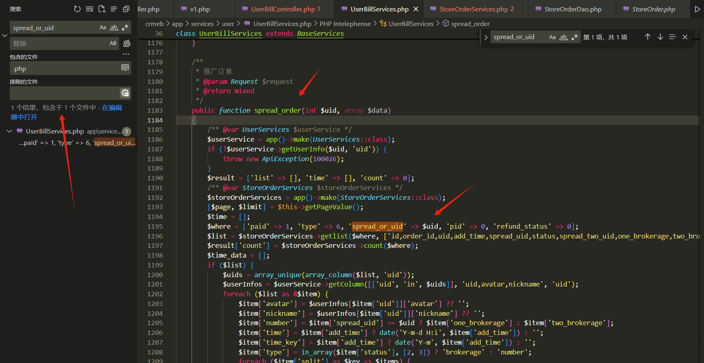Open breadcrumb 'crmeb' root segment
Image resolution: width=704 pixels, height=363 pixels.
(154, 24)
